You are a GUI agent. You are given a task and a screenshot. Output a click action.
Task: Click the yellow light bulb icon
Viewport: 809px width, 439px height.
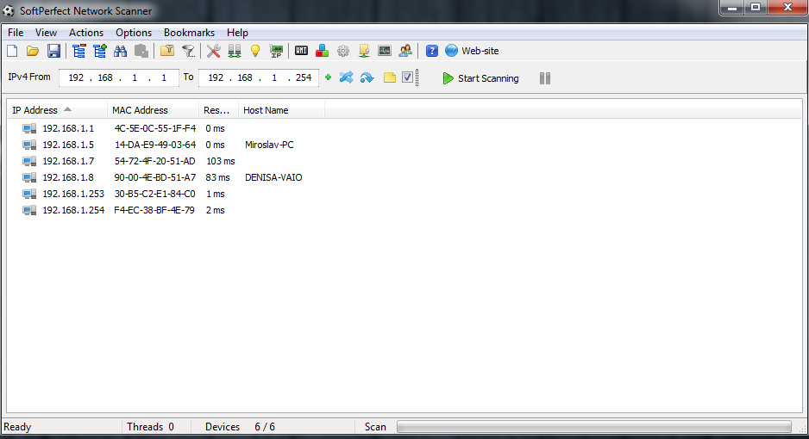click(255, 51)
